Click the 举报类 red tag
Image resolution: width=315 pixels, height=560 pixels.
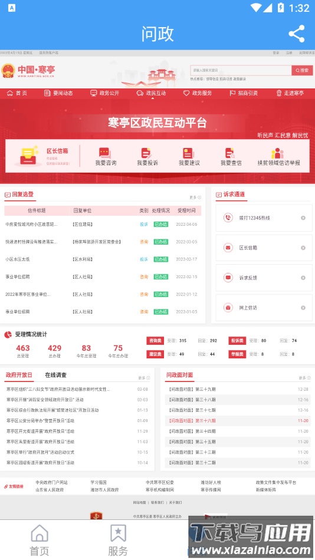tap(237, 354)
